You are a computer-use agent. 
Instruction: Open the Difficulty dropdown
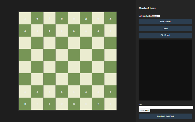pos(154,16)
